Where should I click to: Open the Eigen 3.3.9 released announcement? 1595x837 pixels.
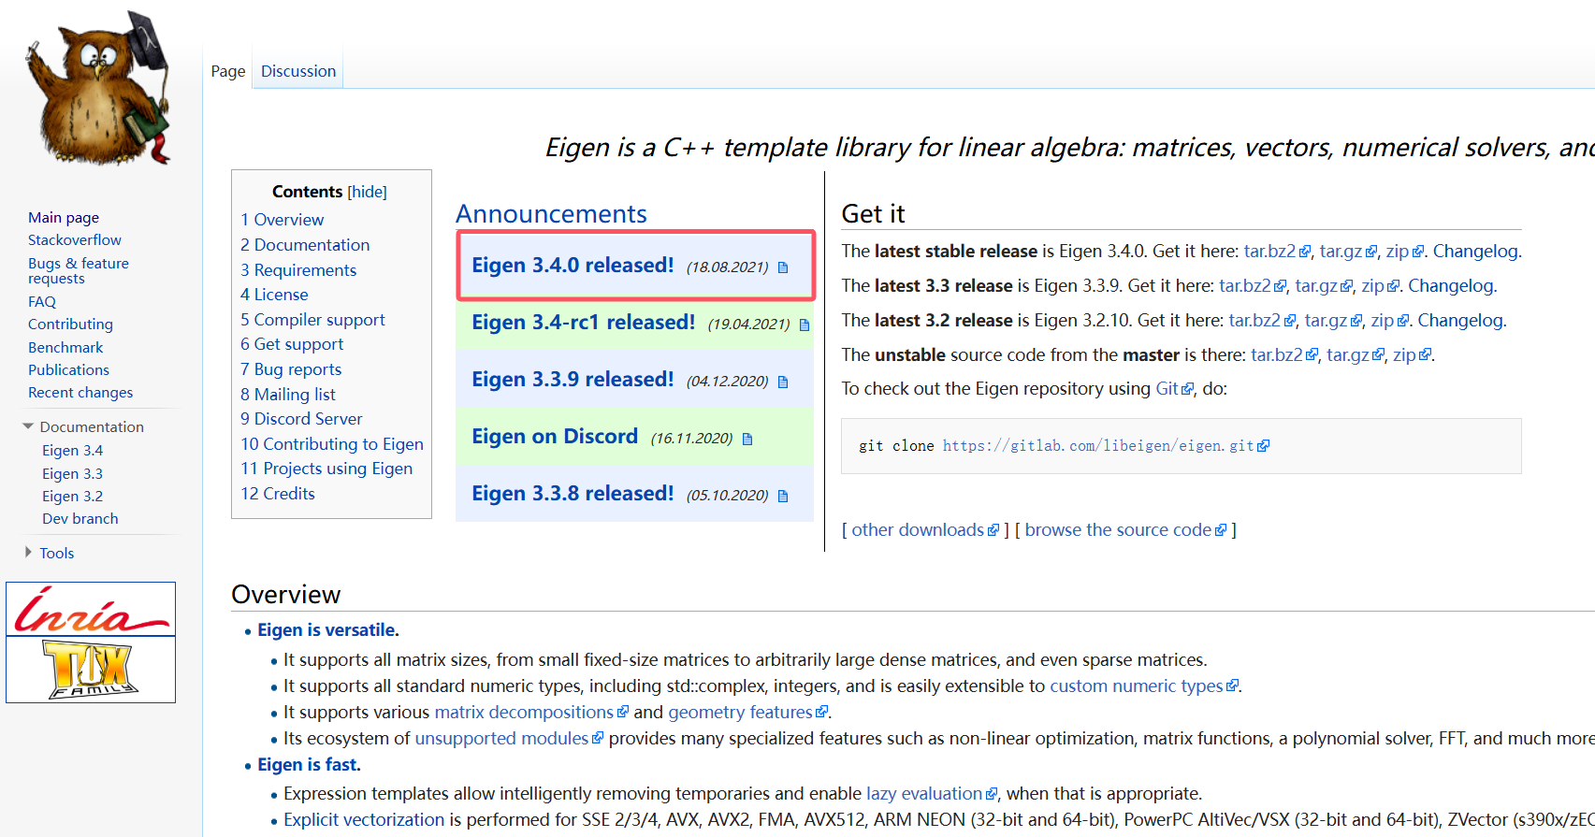[573, 380]
